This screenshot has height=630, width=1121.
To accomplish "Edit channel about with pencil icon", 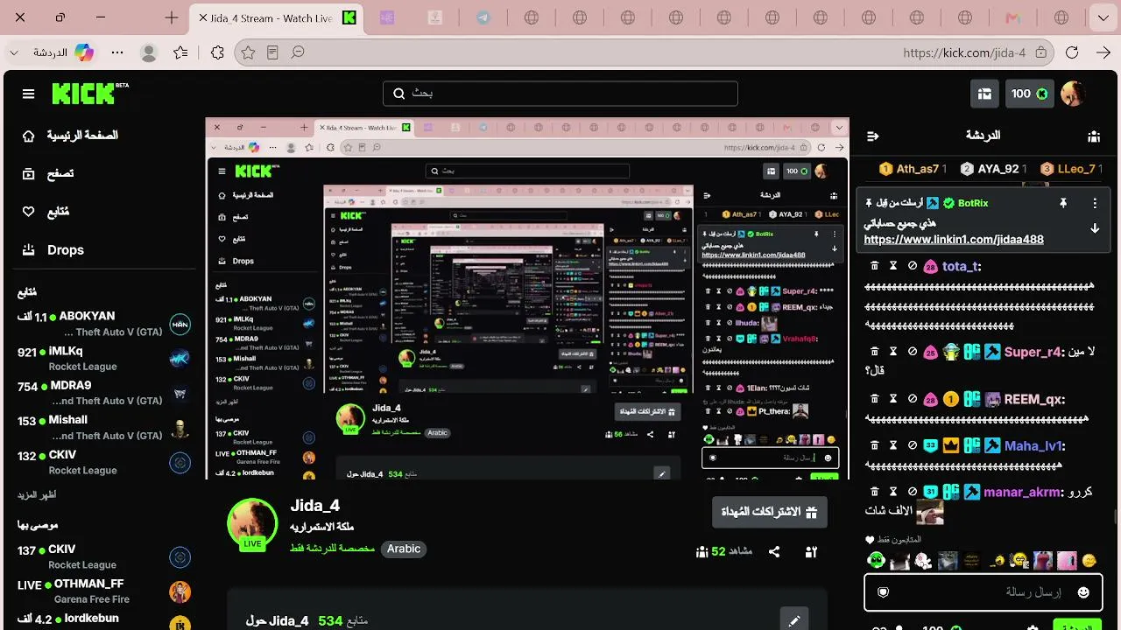I will point(794,620).
